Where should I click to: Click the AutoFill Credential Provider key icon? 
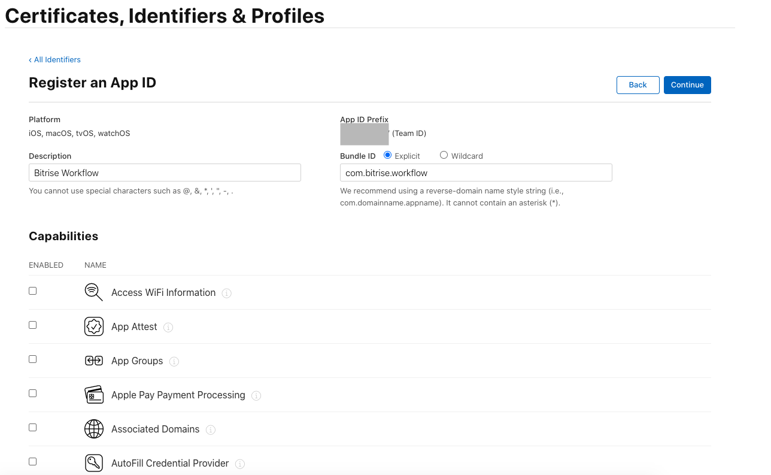tap(94, 463)
